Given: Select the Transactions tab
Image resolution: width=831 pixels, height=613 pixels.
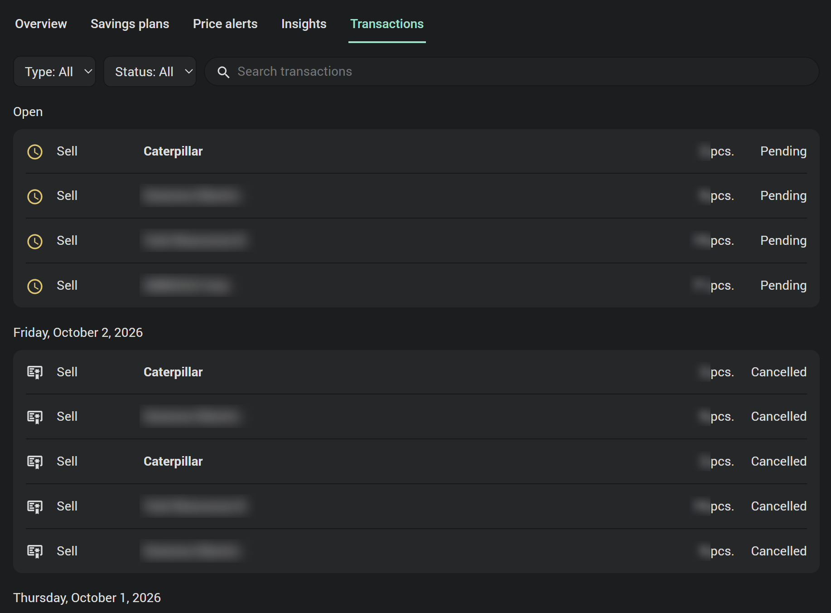Looking at the screenshot, I should coord(387,24).
